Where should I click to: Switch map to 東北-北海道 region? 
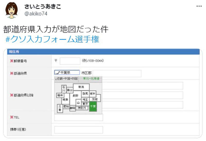click(91, 78)
